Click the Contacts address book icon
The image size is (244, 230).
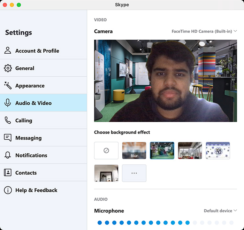[8, 172]
